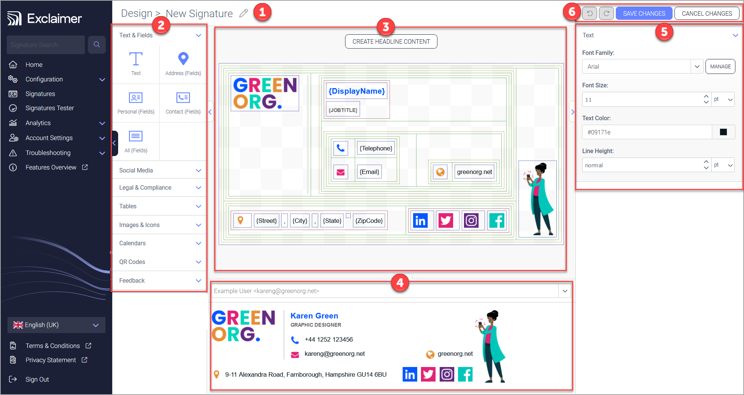Click the CANCEL CHANGES button

coord(707,13)
